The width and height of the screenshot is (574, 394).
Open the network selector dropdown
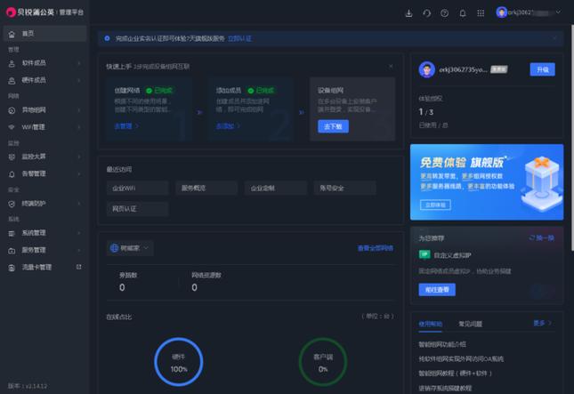(x=130, y=248)
